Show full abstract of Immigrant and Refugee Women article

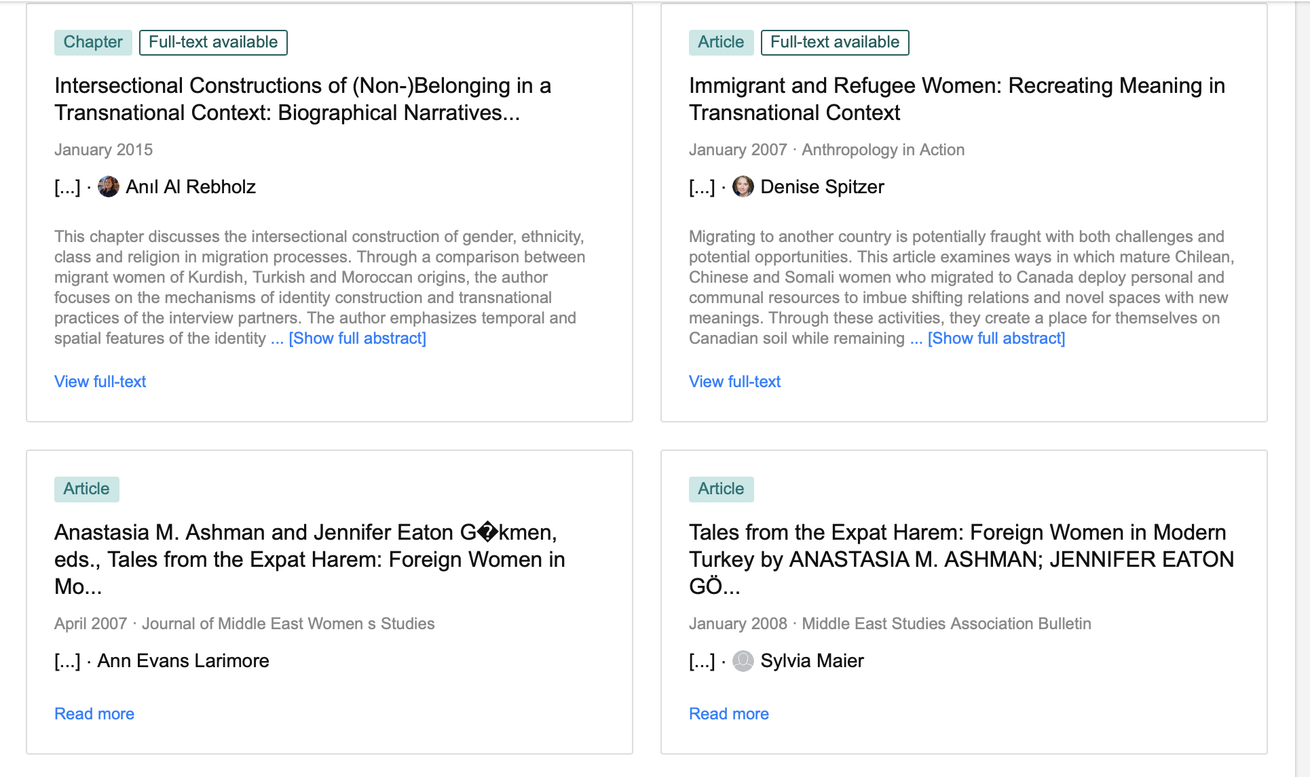click(996, 338)
